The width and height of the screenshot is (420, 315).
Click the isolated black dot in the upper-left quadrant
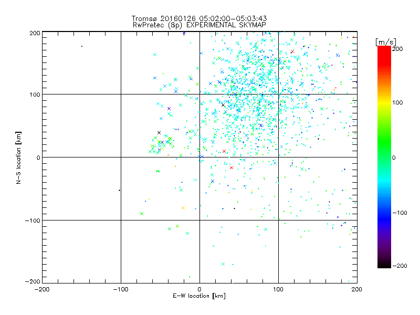[x=82, y=46]
